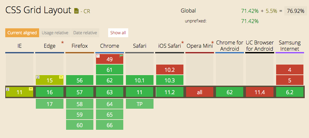Select the Samsung Internet 6.2 cell

(290, 92)
